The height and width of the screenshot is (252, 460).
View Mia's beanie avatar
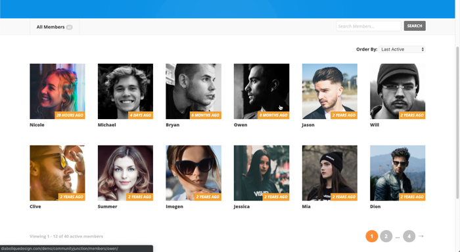point(330,173)
